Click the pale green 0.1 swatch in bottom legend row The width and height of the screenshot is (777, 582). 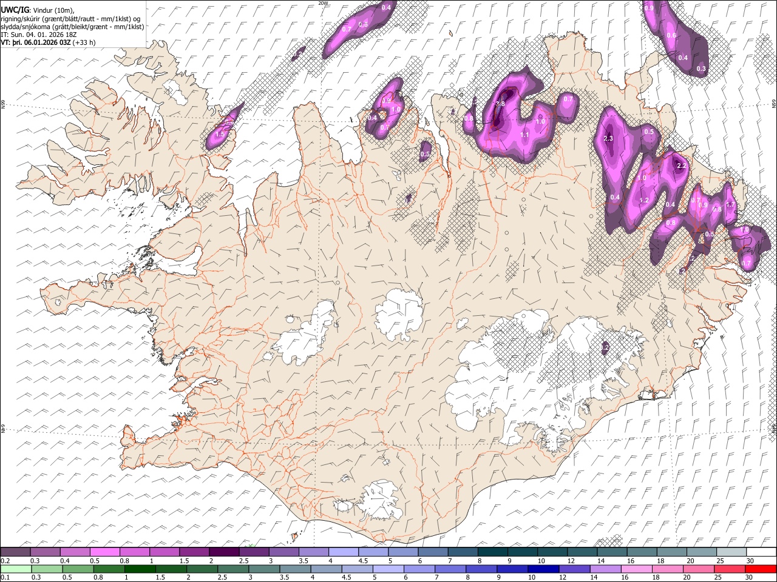point(16,569)
